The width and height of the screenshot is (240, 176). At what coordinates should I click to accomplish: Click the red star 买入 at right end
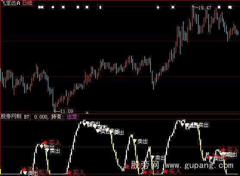(223, 150)
